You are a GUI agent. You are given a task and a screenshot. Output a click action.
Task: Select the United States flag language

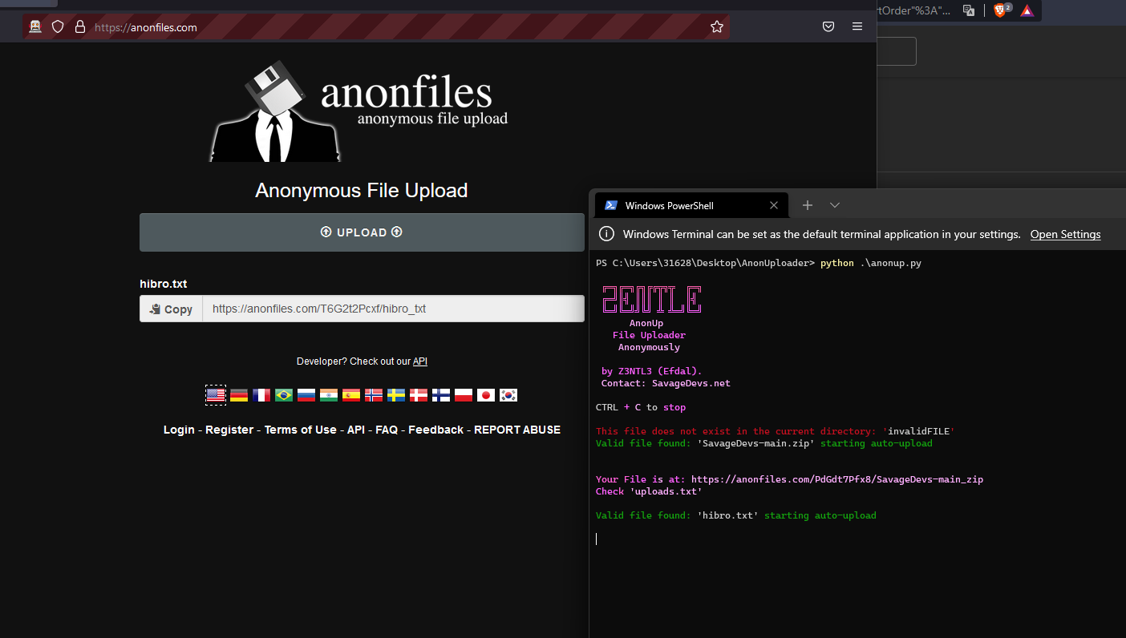[216, 395]
